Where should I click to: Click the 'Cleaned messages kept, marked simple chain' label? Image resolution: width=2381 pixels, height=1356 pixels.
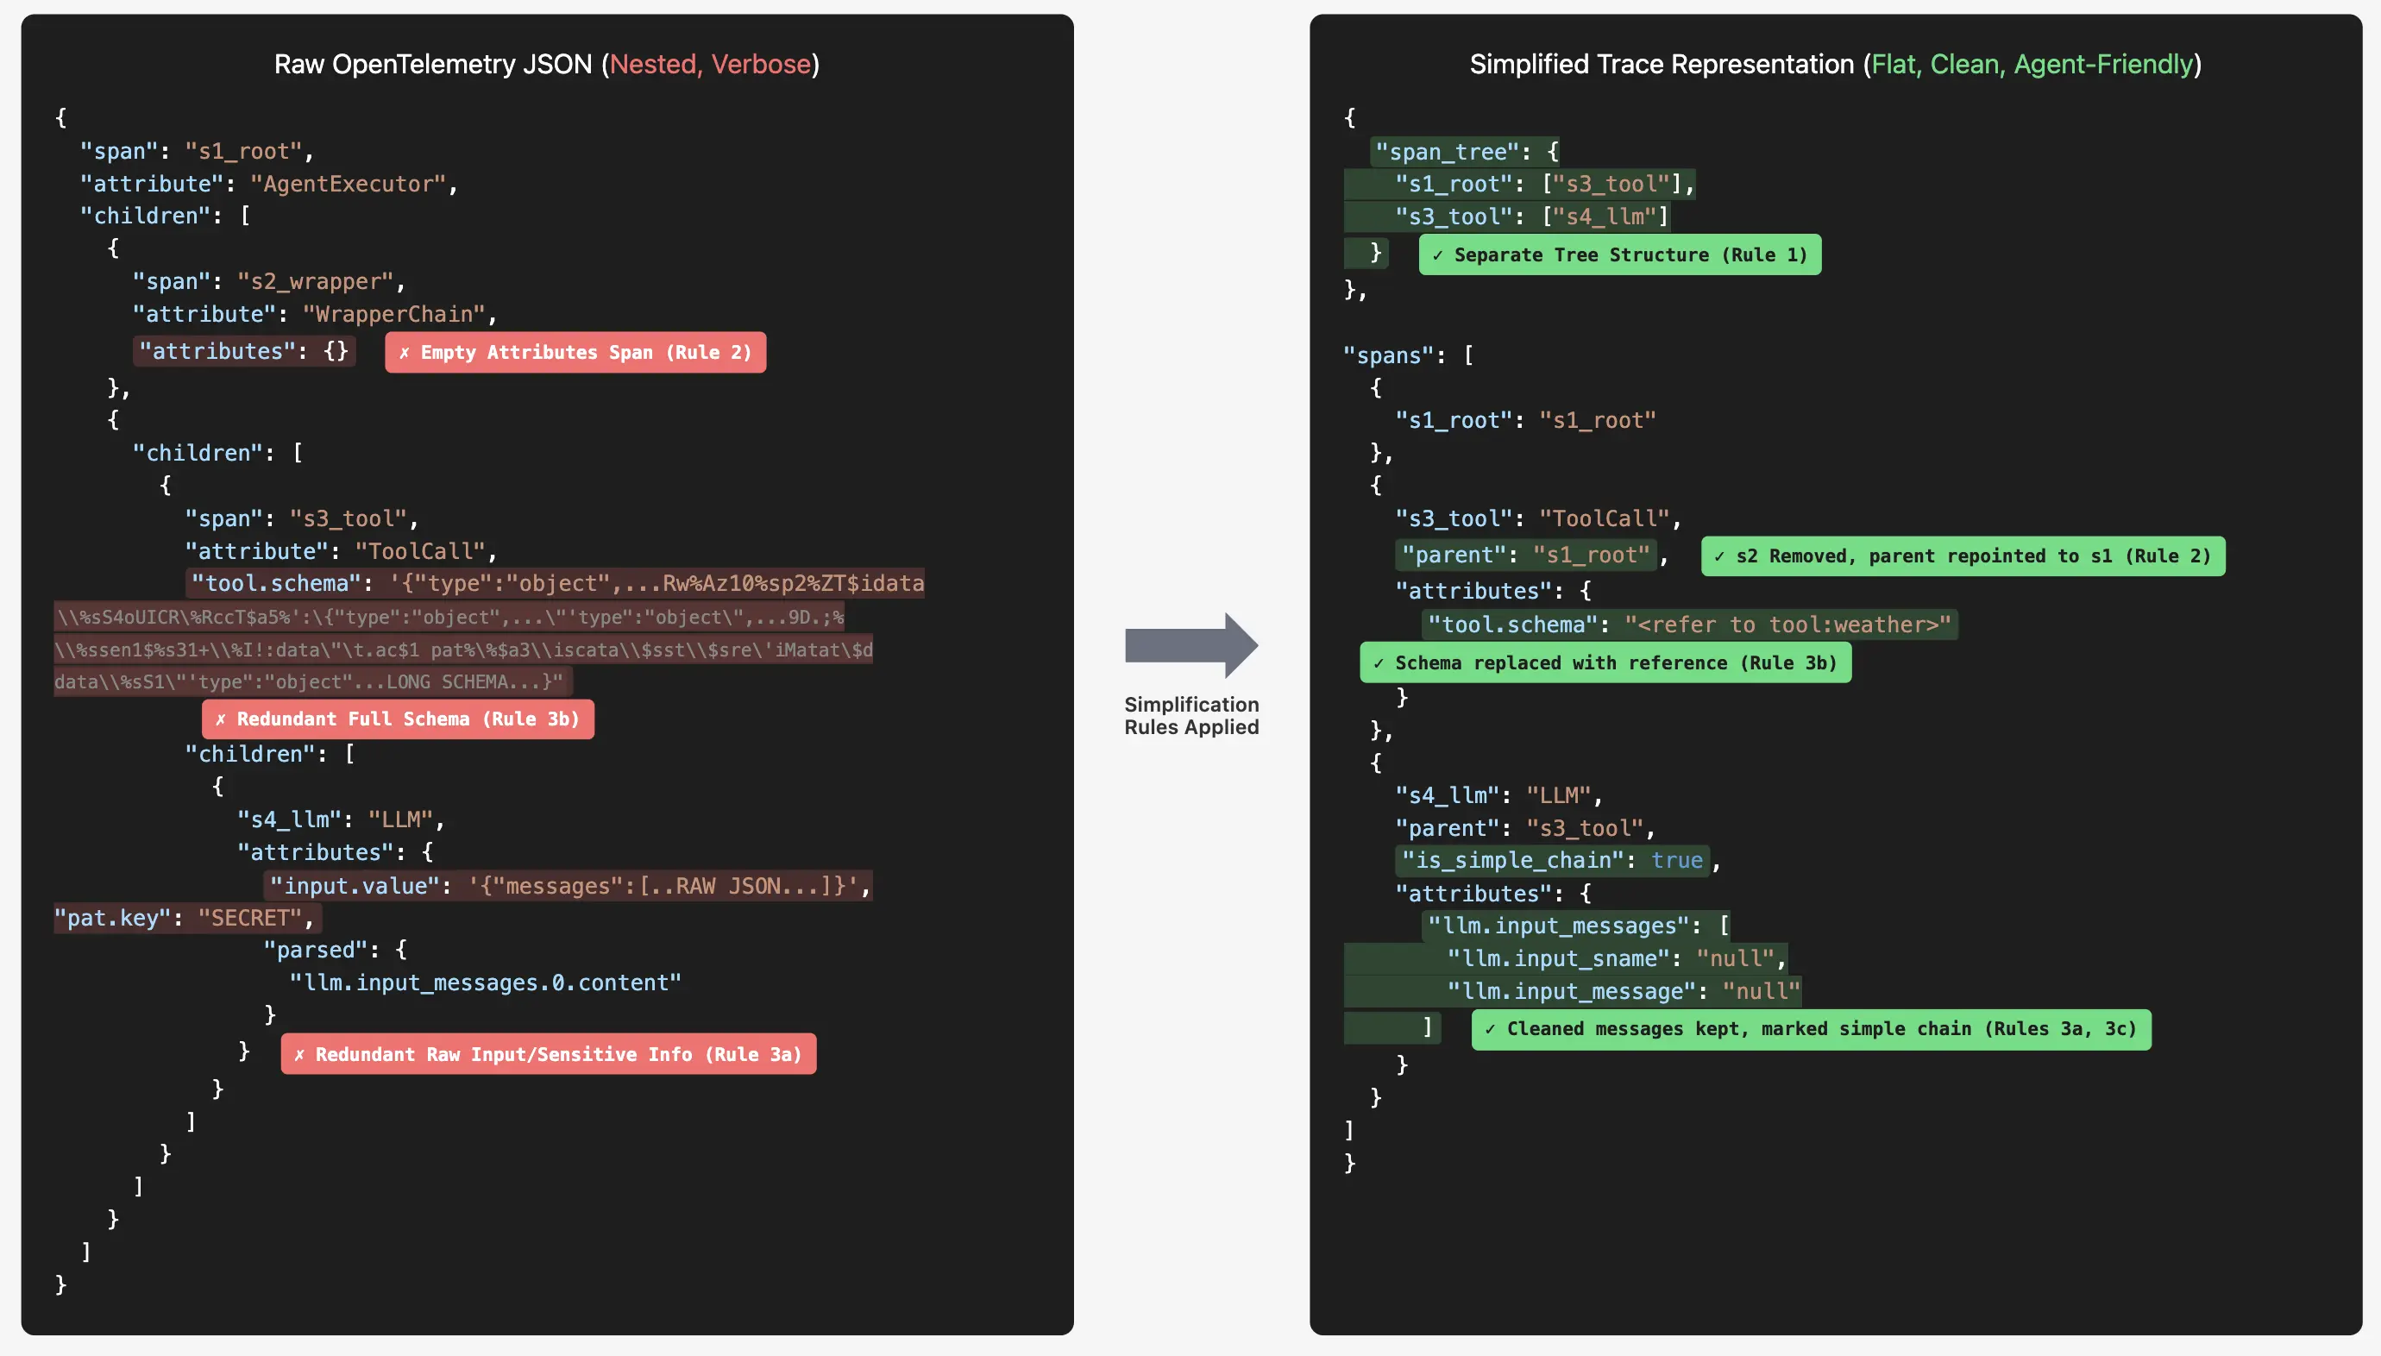coord(1811,1029)
